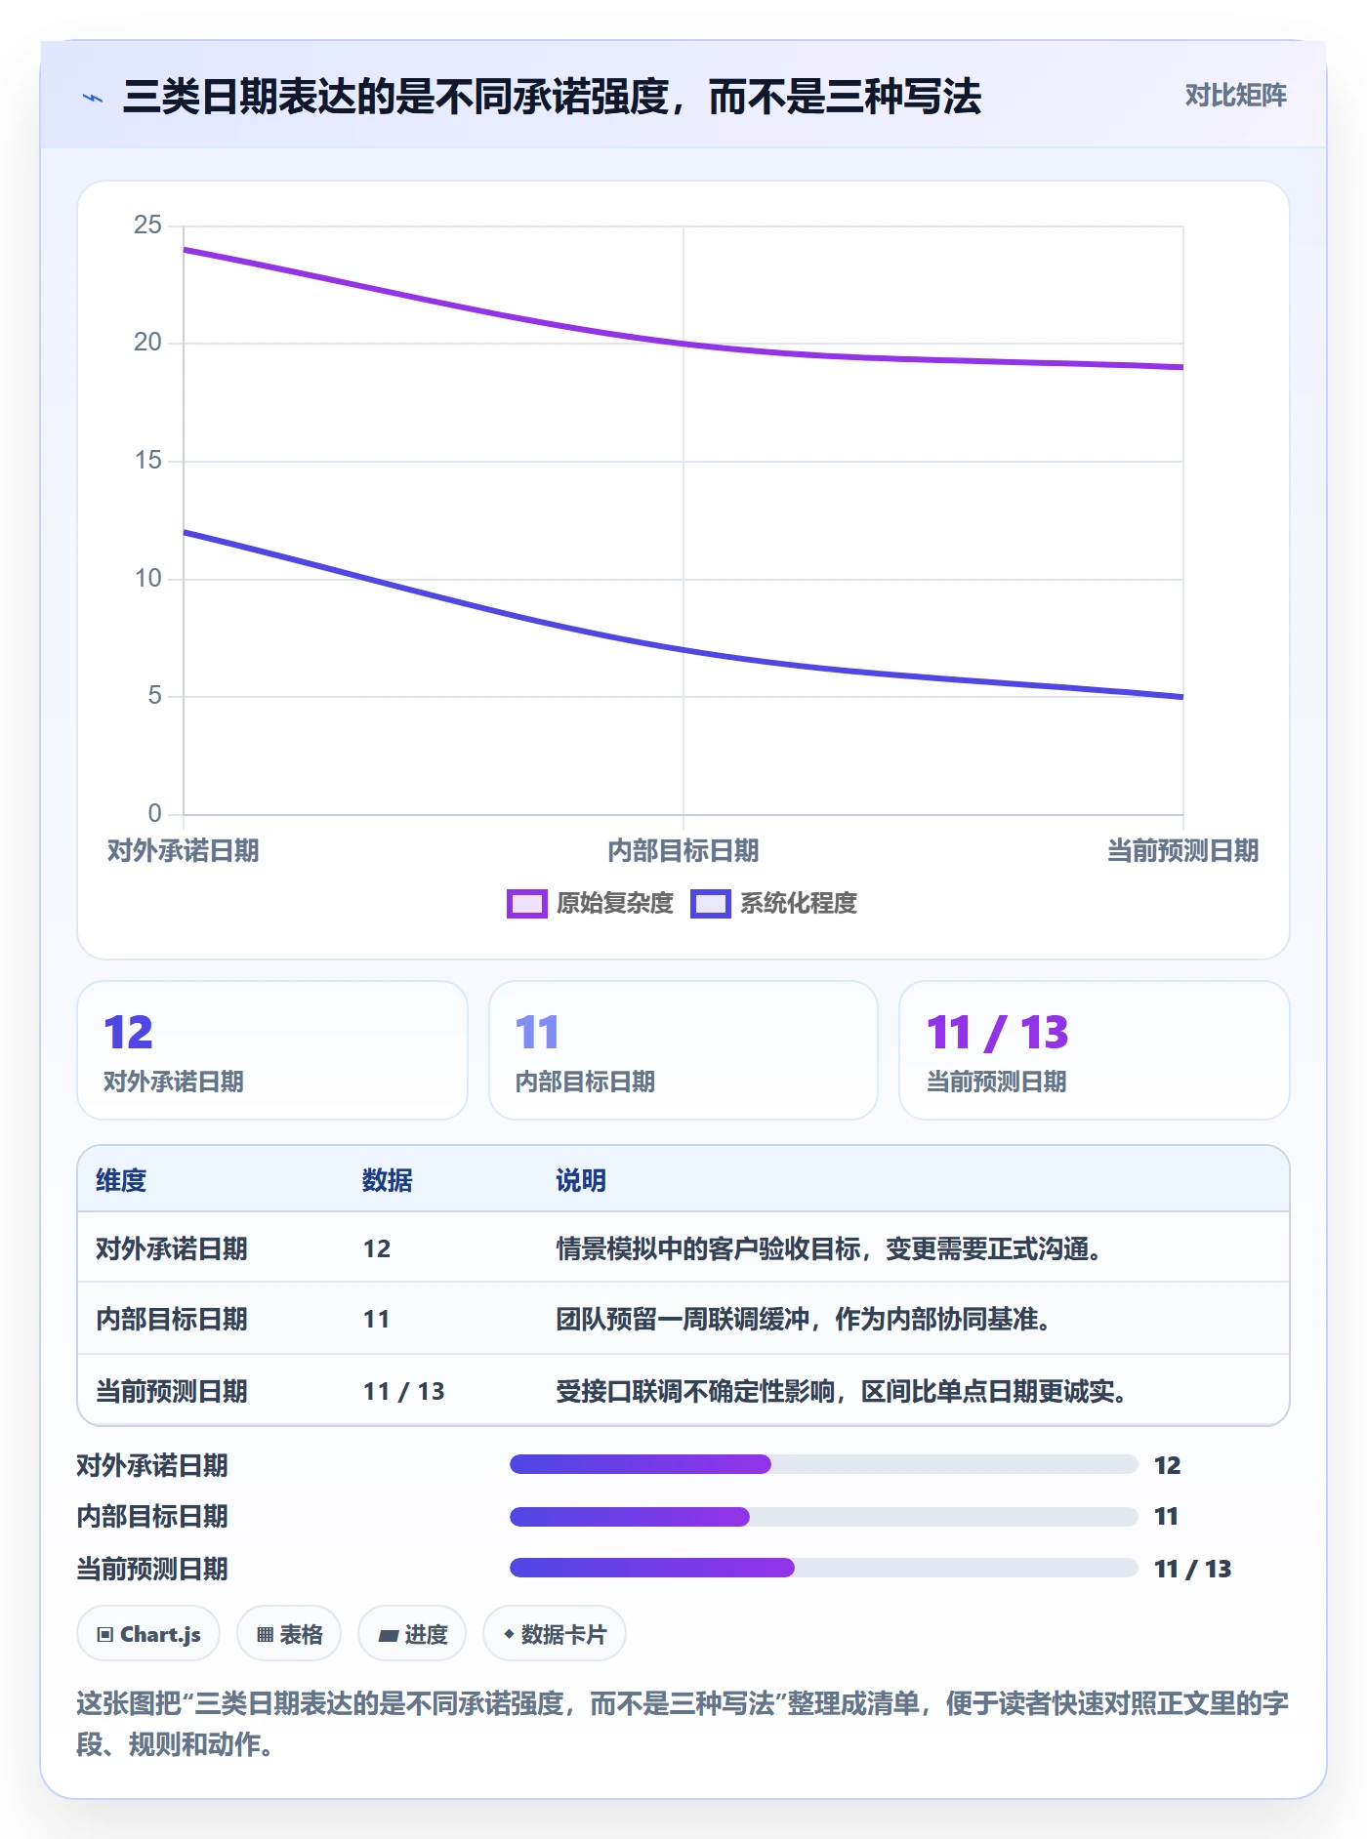Click the footer caption starting 这张图把
The width and height of the screenshot is (1367, 1839).
(683, 1724)
